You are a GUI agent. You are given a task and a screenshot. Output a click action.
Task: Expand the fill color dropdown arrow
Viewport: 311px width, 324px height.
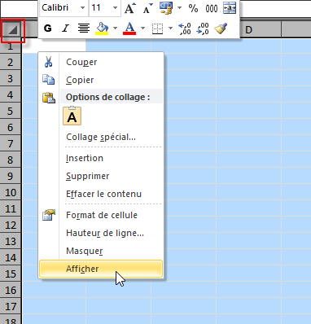115,28
